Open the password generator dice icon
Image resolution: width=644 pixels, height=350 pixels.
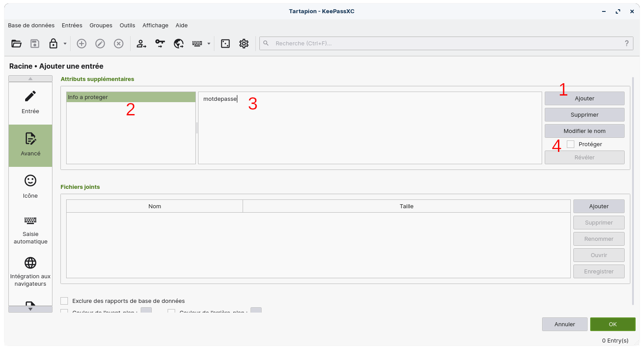tap(225, 43)
